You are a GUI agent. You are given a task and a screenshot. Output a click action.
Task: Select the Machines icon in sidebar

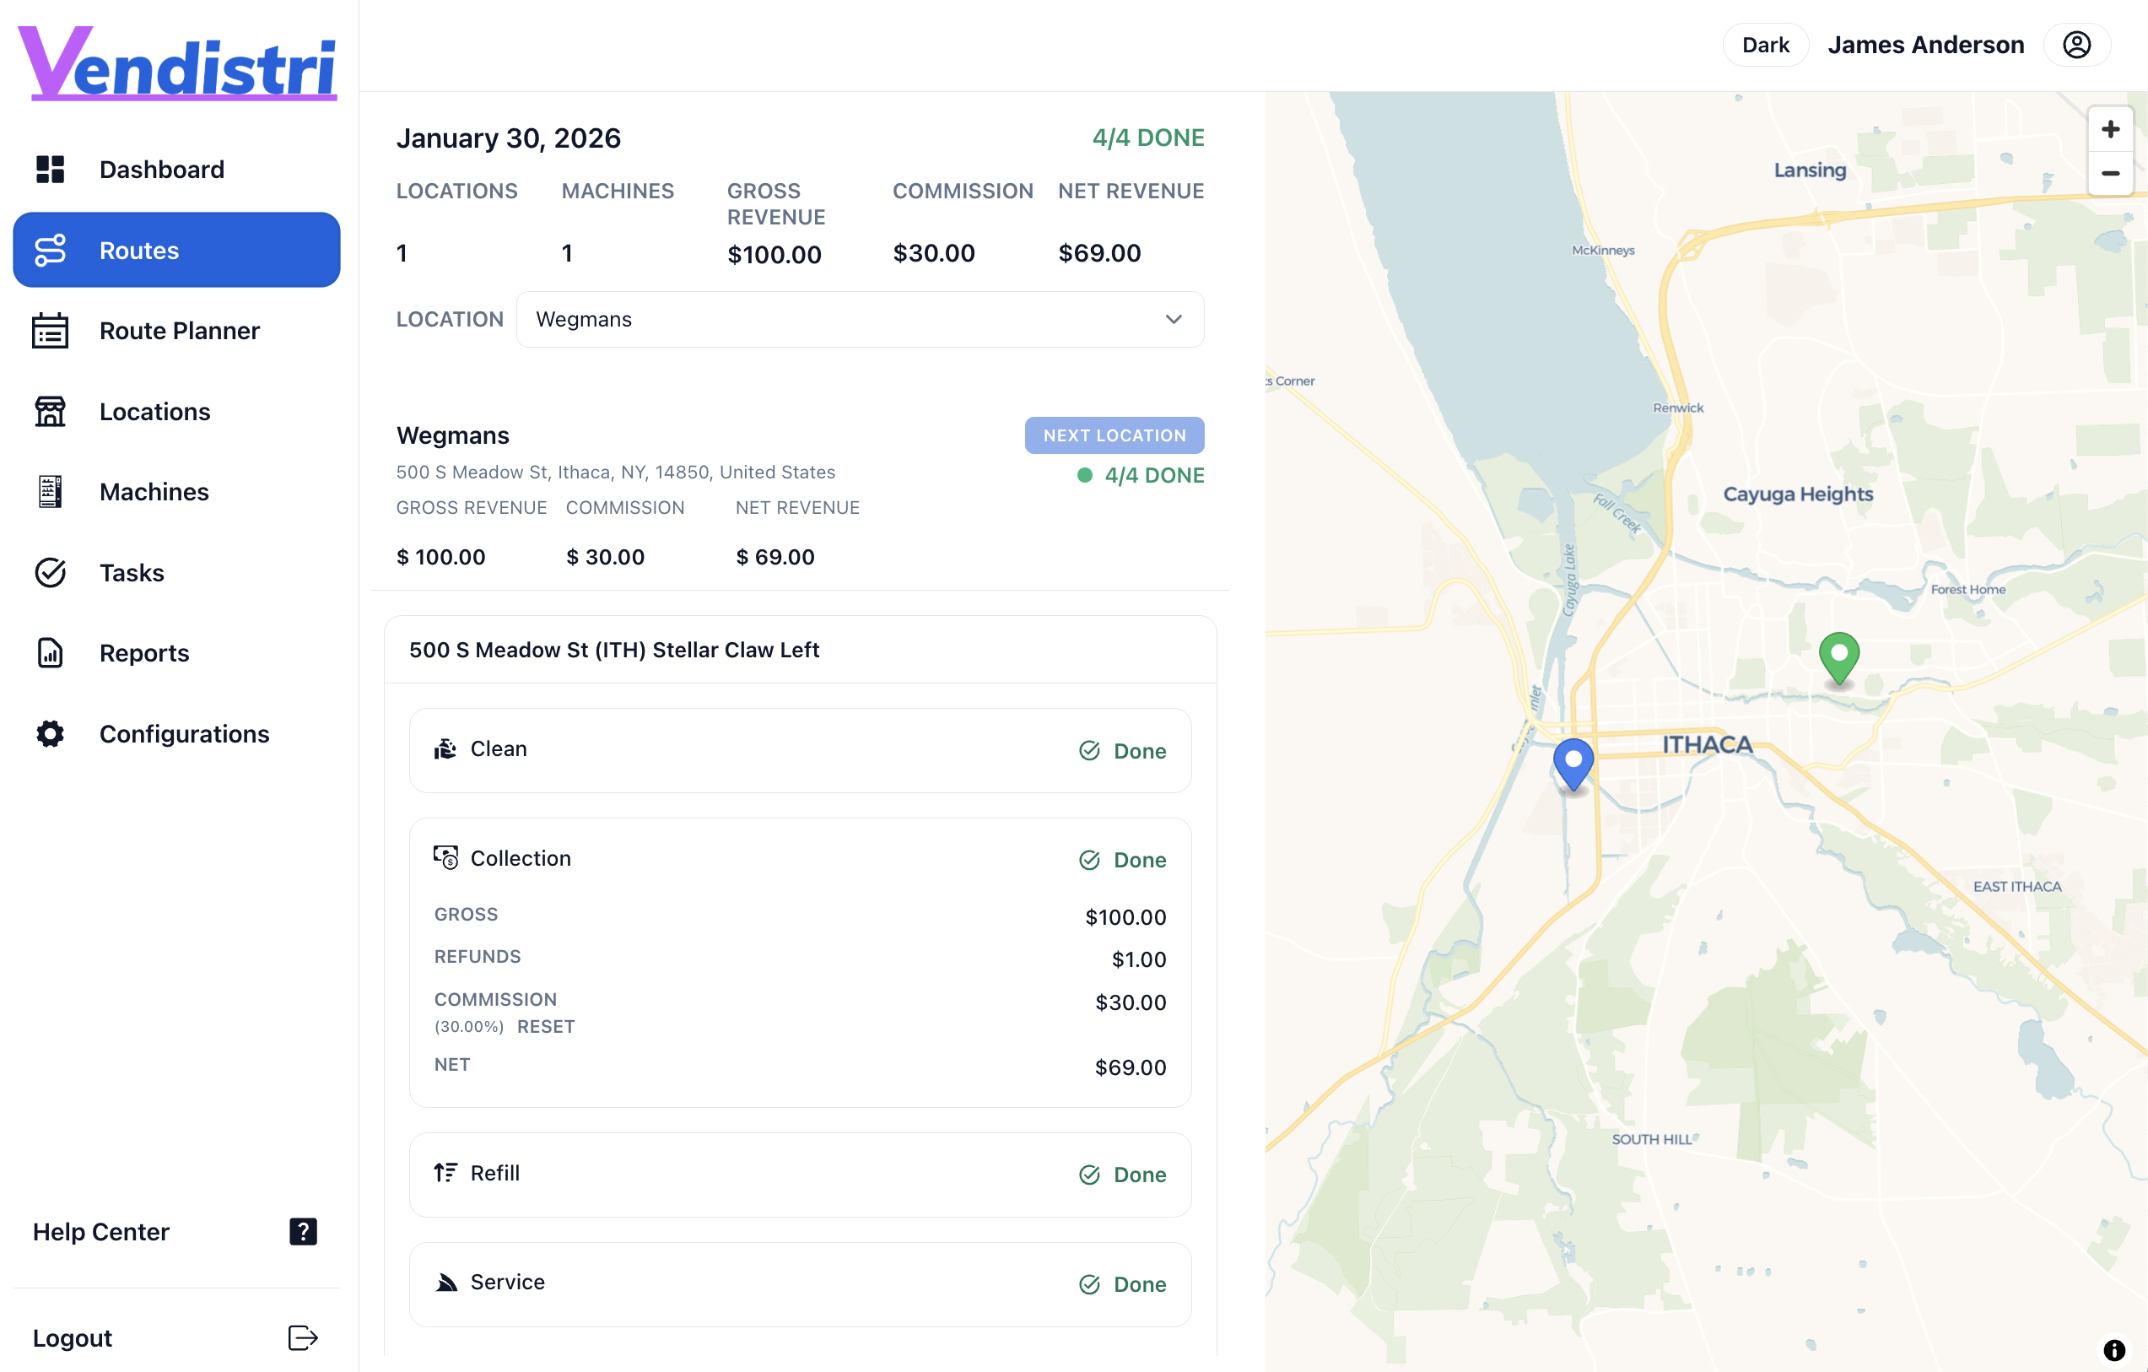[x=49, y=492]
